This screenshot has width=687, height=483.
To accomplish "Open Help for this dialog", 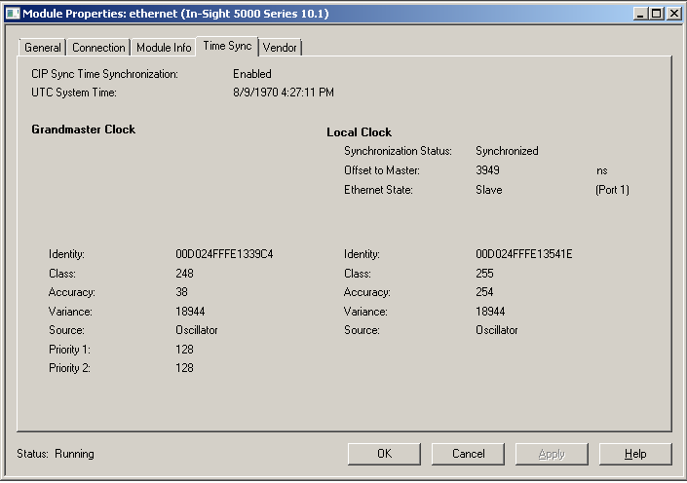I will [x=635, y=454].
